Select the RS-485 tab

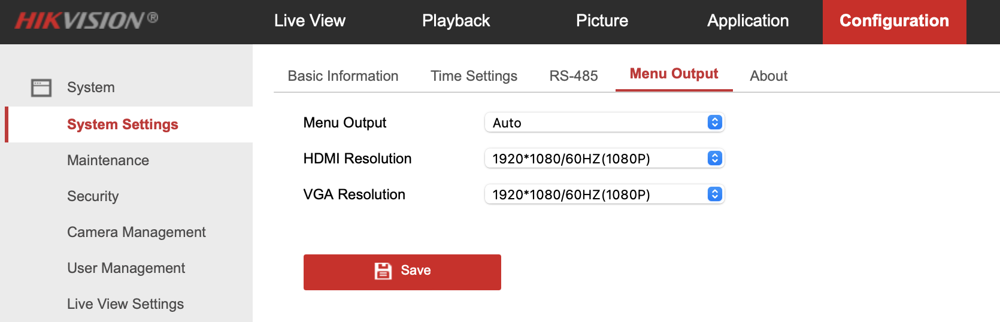[574, 76]
